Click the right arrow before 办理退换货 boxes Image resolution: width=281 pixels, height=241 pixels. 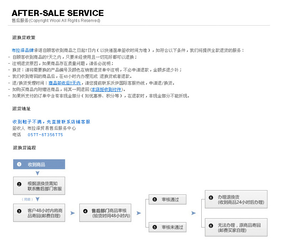193,213
